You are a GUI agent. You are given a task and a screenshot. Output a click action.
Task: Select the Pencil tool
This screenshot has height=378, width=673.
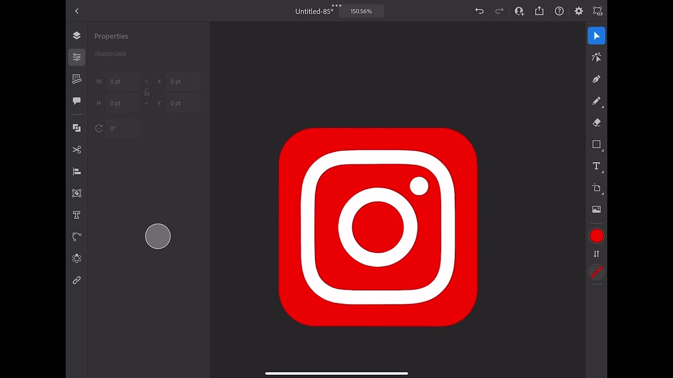[596, 101]
